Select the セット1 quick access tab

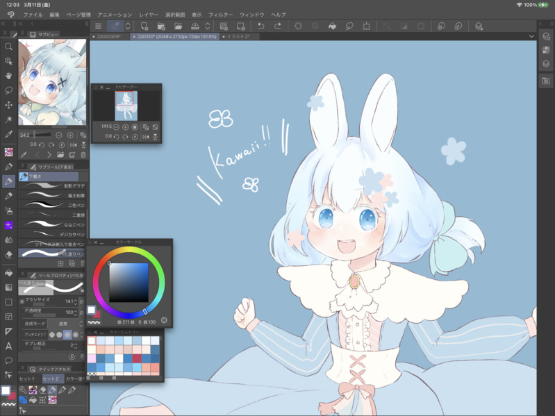coord(27,378)
